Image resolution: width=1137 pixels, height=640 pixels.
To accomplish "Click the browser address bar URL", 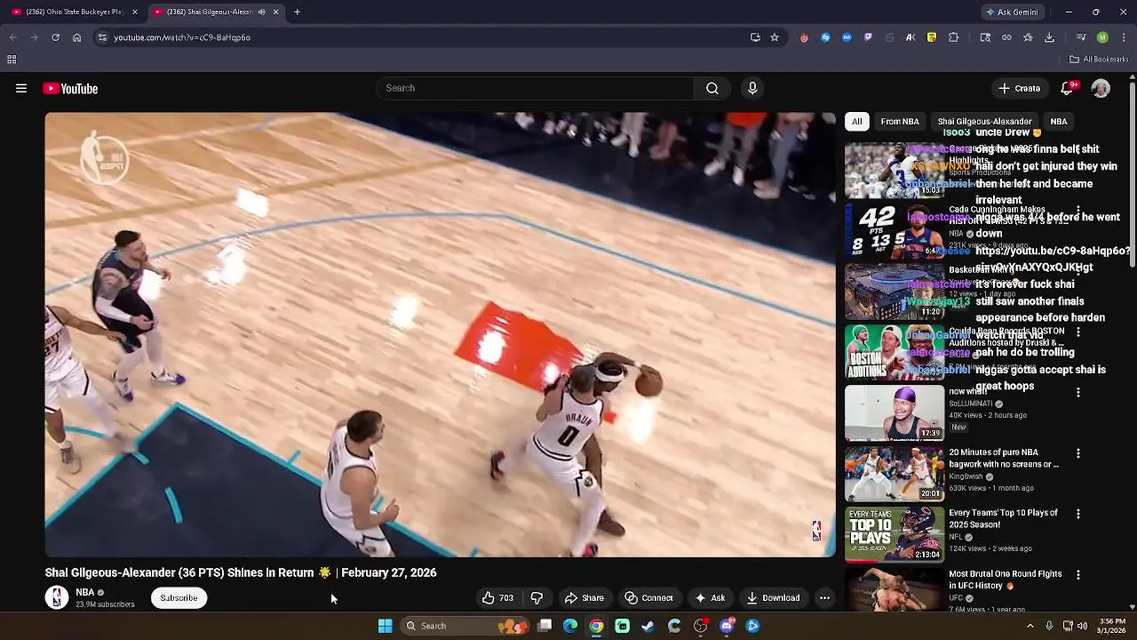I will point(182,37).
